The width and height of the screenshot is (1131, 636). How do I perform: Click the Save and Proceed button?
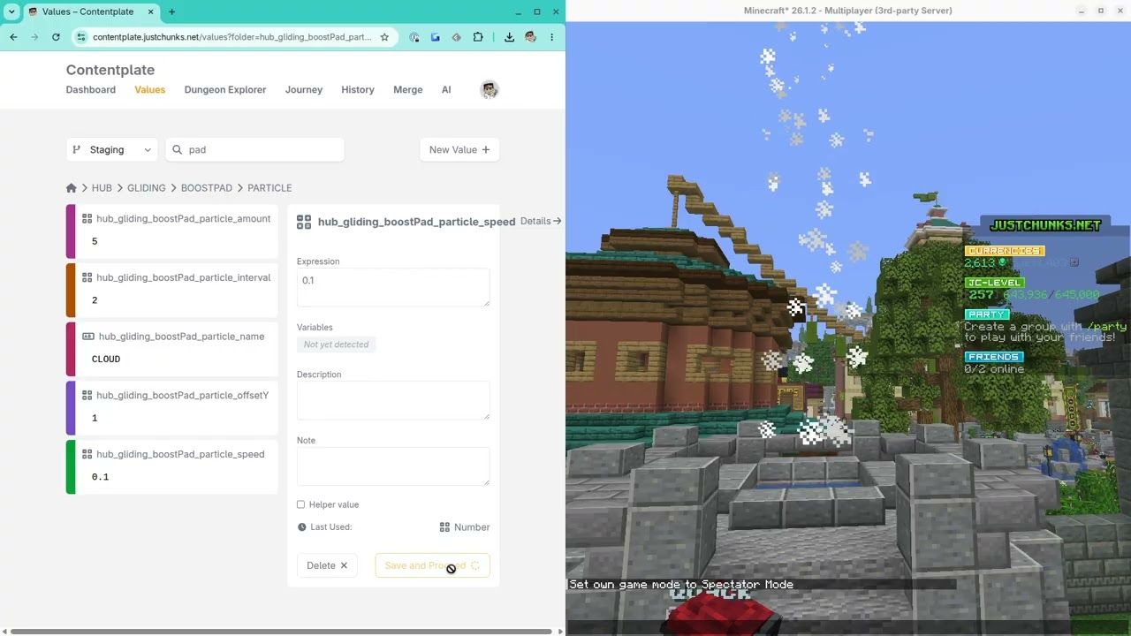(432, 565)
